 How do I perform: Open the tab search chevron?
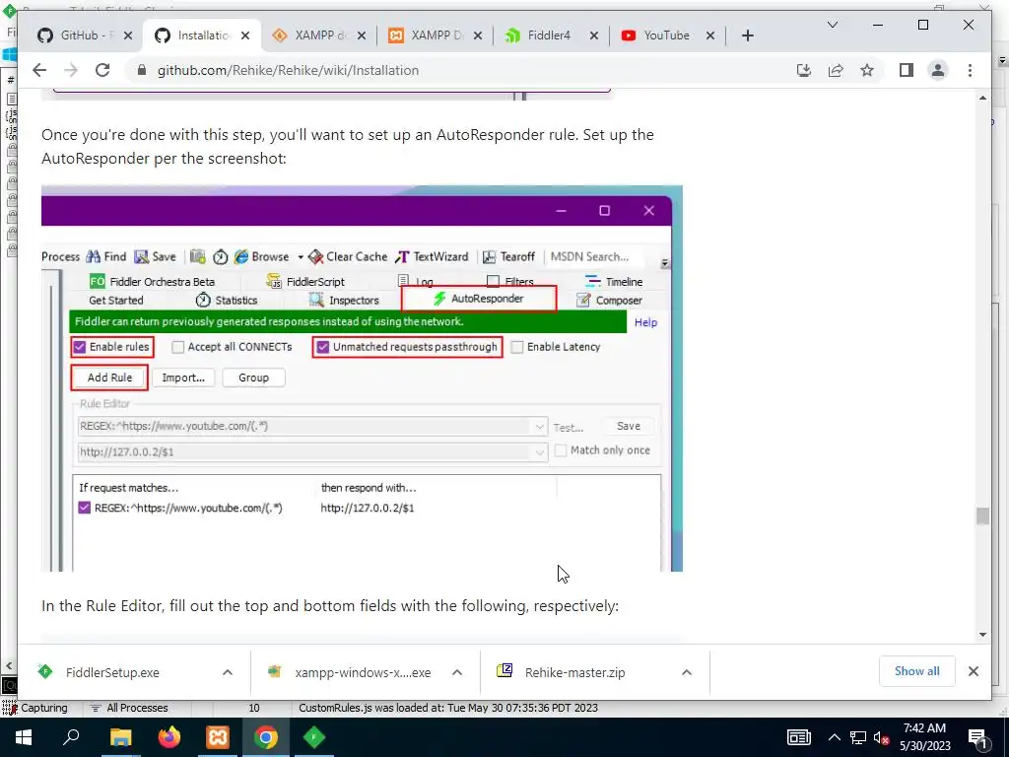(832, 25)
